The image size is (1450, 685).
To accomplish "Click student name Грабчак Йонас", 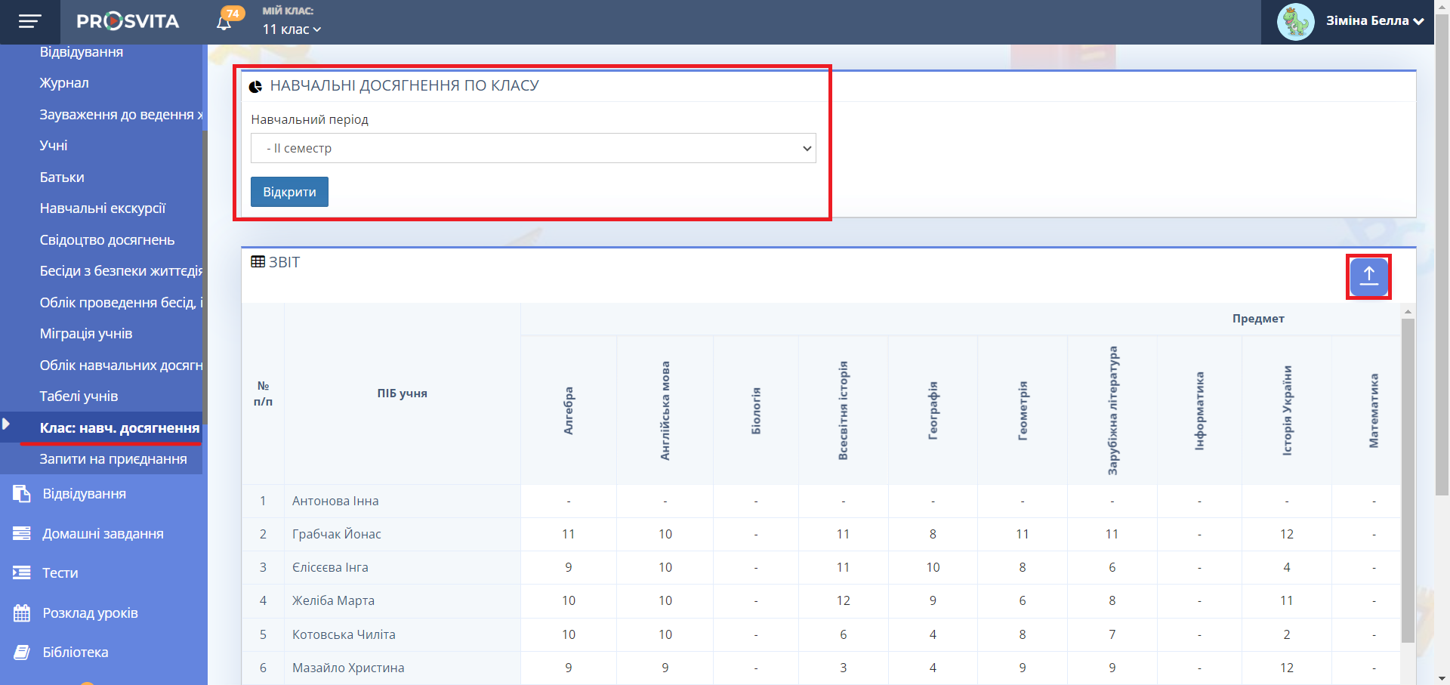I will (x=337, y=534).
